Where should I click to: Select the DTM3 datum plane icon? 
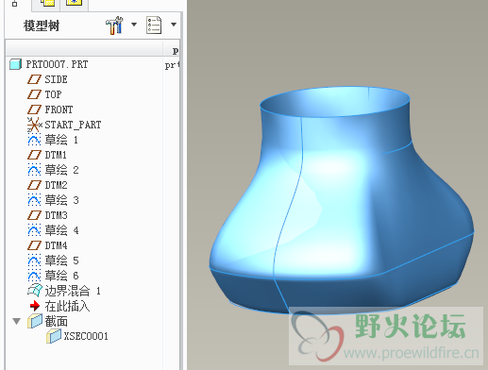coord(34,215)
